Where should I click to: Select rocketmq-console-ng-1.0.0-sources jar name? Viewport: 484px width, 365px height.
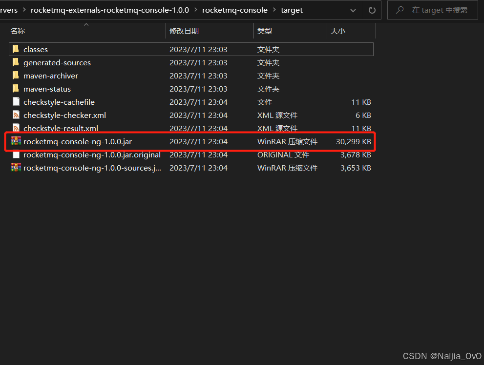pyautogui.click(x=92, y=168)
